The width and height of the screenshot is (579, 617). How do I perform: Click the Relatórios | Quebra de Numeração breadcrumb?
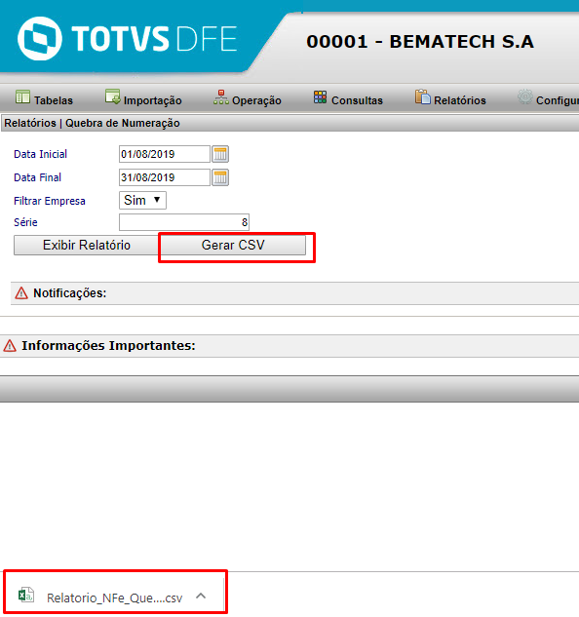[92, 123]
